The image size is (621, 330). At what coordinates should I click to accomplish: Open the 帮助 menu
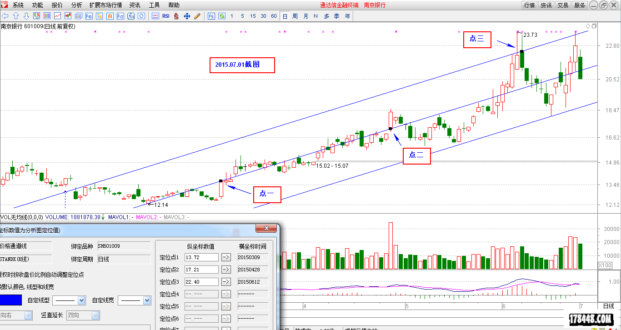point(174,5)
